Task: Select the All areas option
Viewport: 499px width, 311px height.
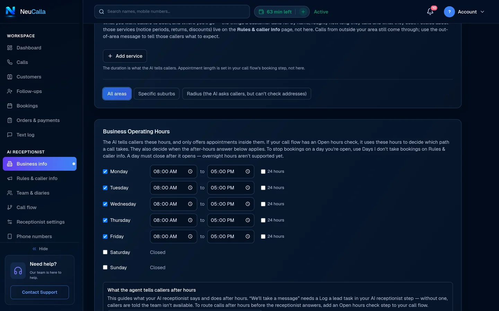Action: point(117,94)
